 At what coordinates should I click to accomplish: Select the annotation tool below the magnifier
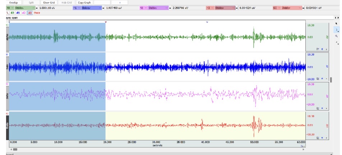pos(337,42)
